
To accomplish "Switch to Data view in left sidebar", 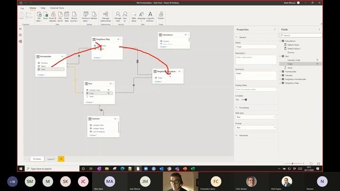I will [x=20, y=35].
